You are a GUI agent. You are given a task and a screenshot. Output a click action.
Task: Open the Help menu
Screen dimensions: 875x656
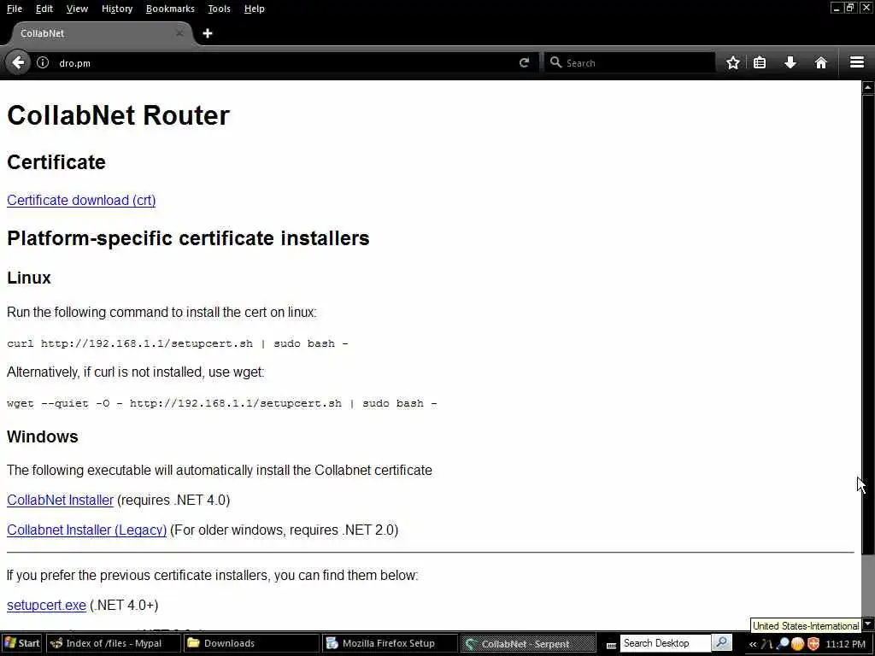click(255, 9)
